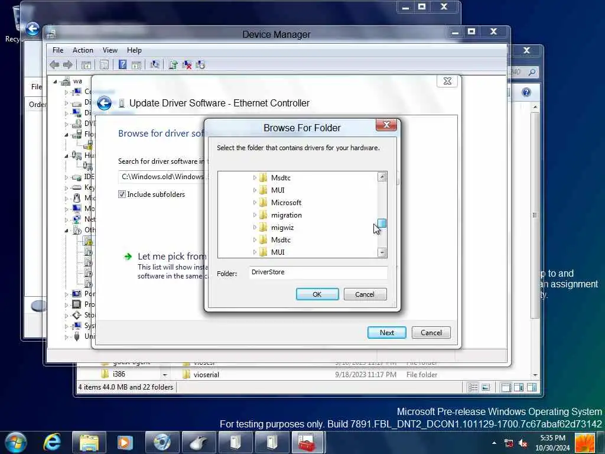605x454 pixels.
Task: Click Next in Update Driver wizard
Action: (x=386, y=332)
